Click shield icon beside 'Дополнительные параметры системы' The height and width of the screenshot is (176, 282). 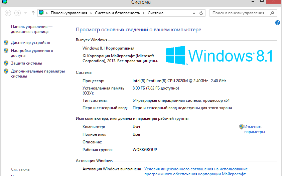click(x=6, y=71)
